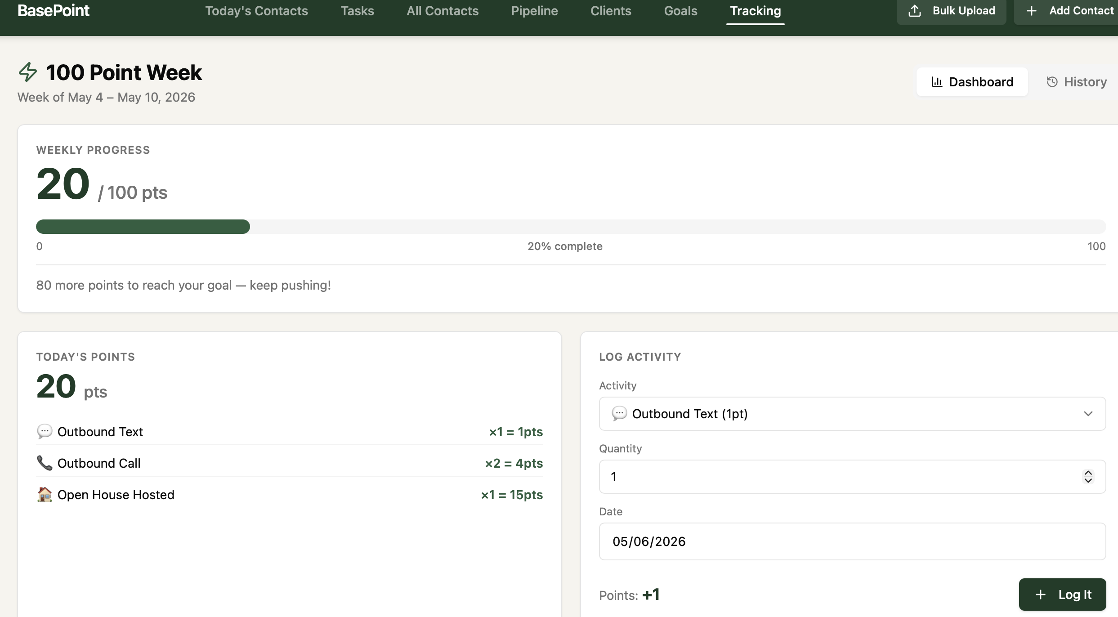Click the 'TODAY'S POINTS' heading
The image size is (1118, 617).
coord(85,357)
